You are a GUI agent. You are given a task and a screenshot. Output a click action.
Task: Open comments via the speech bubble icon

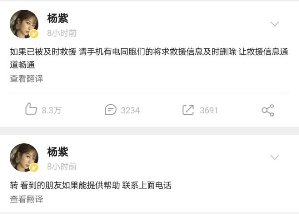pos(111,109)
